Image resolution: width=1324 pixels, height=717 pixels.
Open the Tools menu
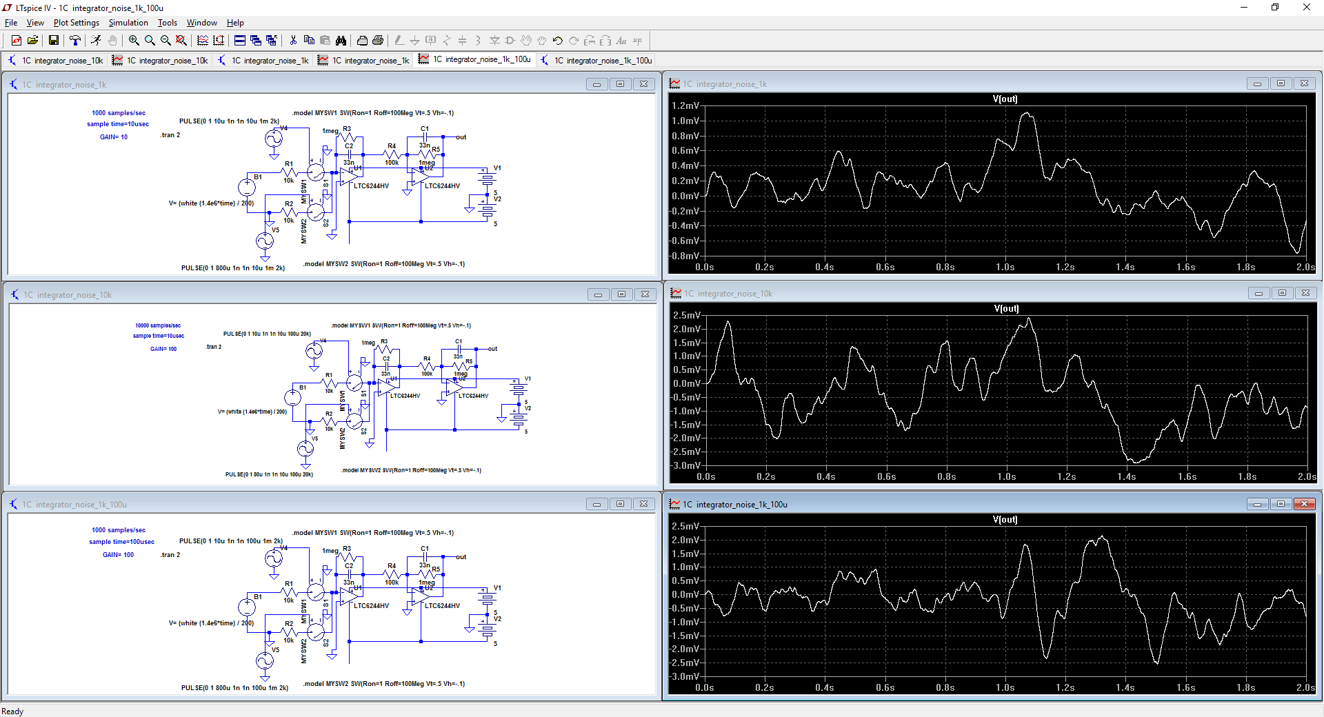(168, 23)
